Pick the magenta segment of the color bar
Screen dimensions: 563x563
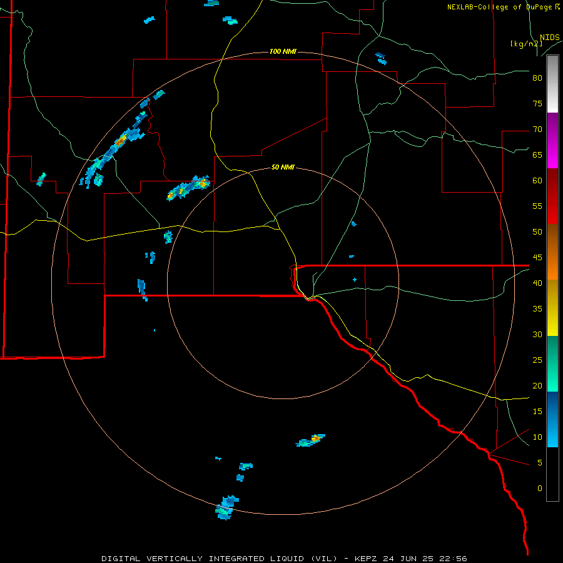552,140
